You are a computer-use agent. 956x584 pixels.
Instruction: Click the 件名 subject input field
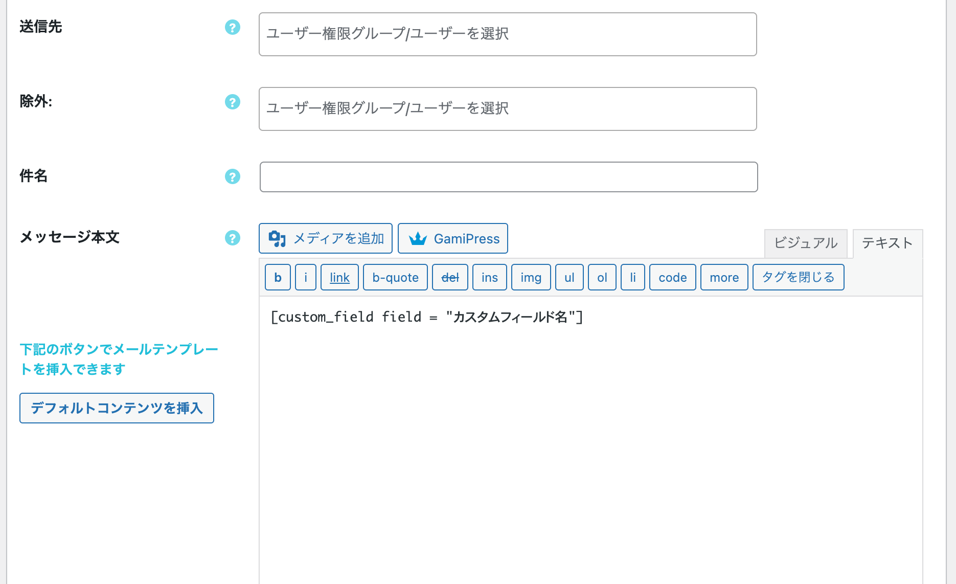(509, 177)
